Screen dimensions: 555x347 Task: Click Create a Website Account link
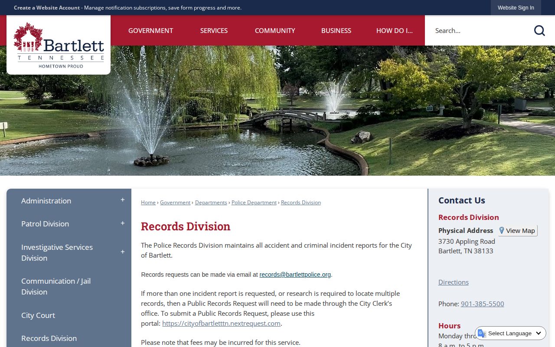[47, 8]
